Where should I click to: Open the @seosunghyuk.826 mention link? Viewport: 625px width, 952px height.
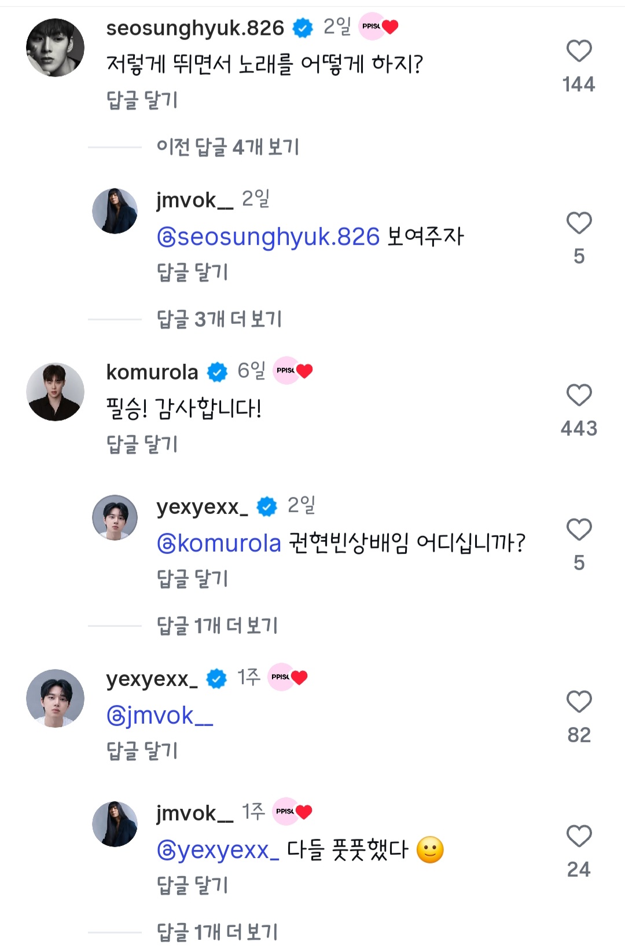pyautogui.click(x=269, y=237)
